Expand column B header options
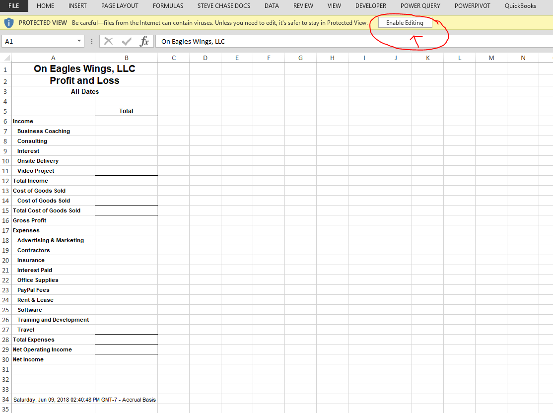553x413 pixels. pyautogui.click(x=126, y=58)
